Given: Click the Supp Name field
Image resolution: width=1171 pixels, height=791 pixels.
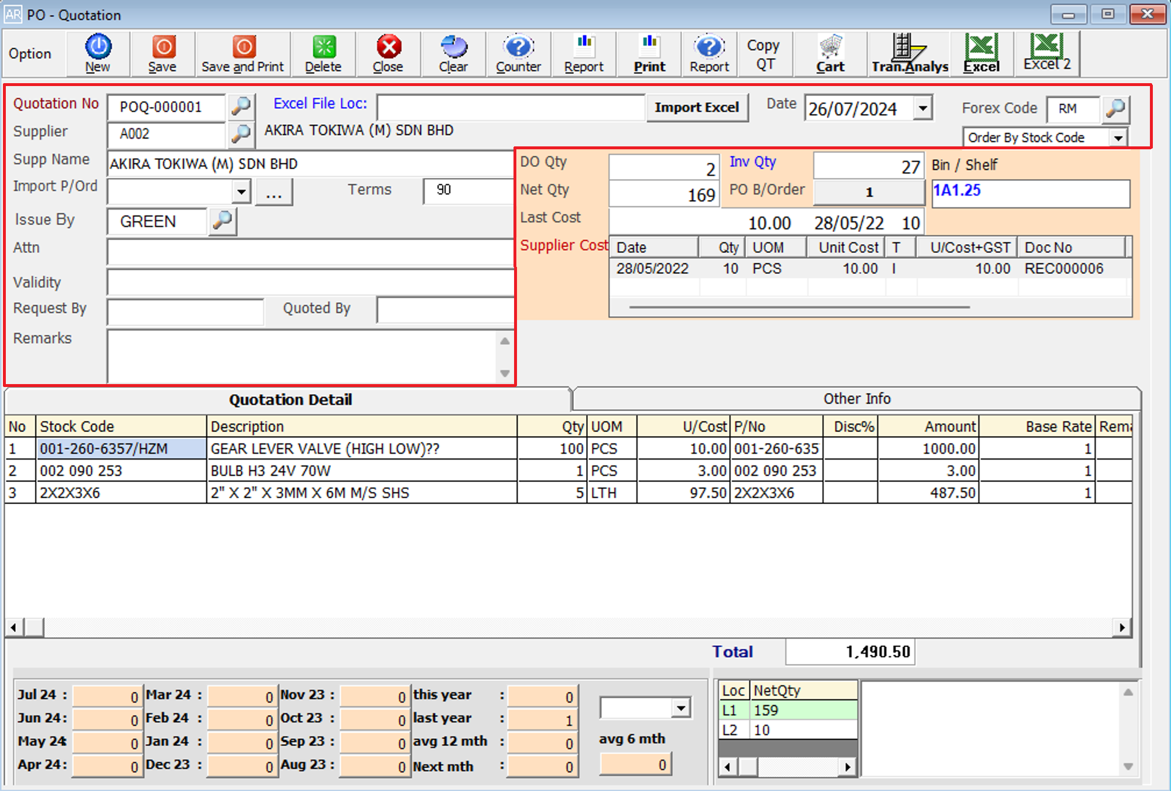Looking at the screenshot, I should pos(310,164).
